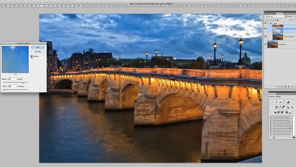Click the new adjustment layer icon in Layers

(x=289, y=87)
